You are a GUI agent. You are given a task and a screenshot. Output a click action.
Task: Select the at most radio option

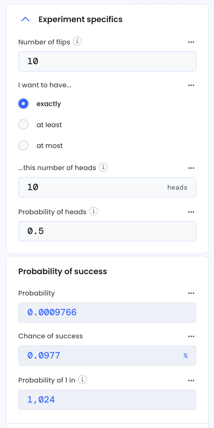pos(23,145)
